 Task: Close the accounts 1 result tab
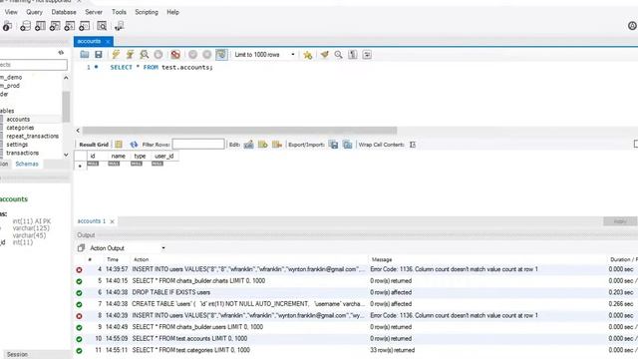point(112,221)
